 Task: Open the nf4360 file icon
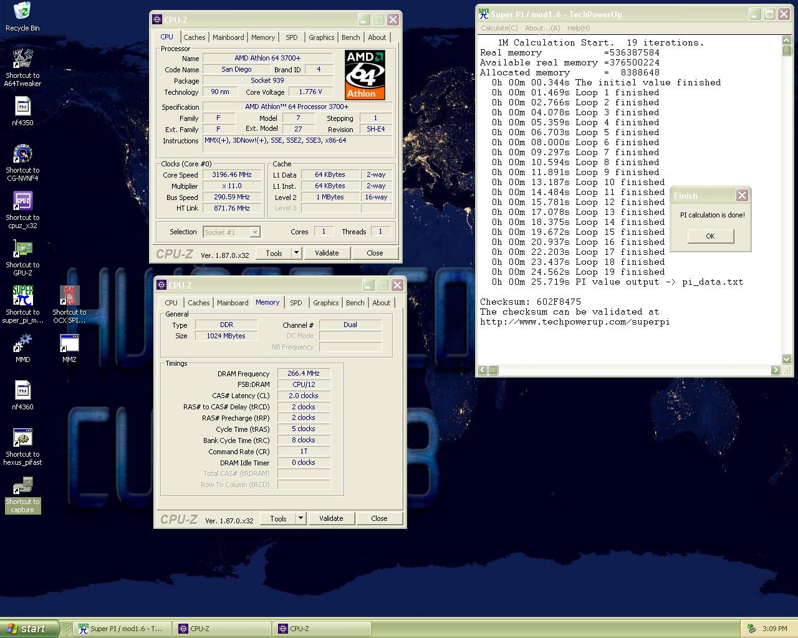coord(22,391)
